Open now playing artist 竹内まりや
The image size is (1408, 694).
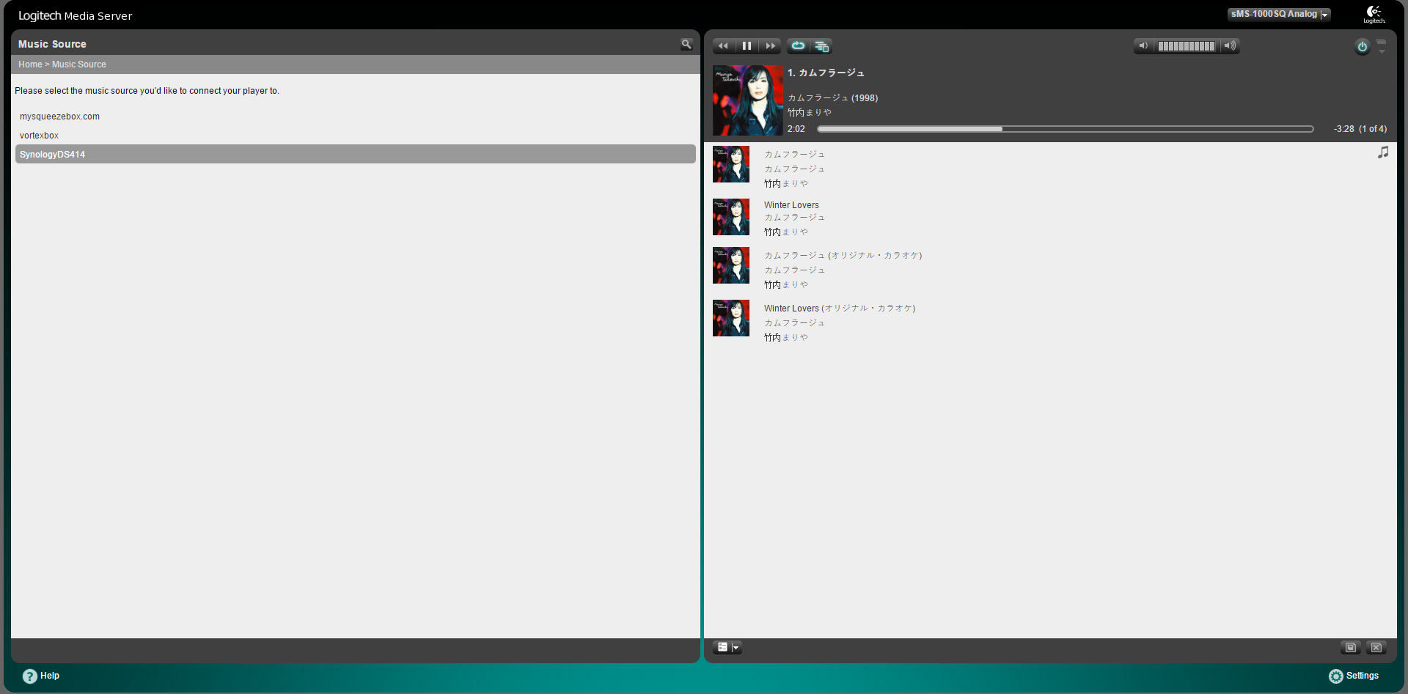[x=810, y=112]
